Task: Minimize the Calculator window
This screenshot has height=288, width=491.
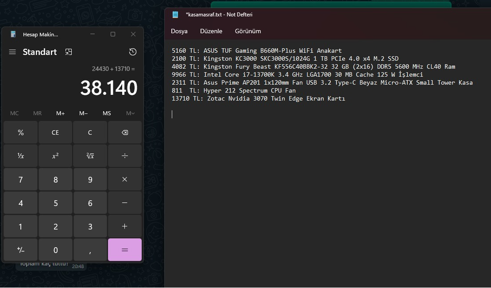Action: tap(93, 34)
